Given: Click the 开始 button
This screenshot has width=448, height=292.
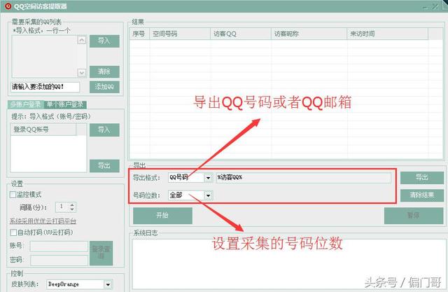Looking at the screenshot, I should coord(162,216).
